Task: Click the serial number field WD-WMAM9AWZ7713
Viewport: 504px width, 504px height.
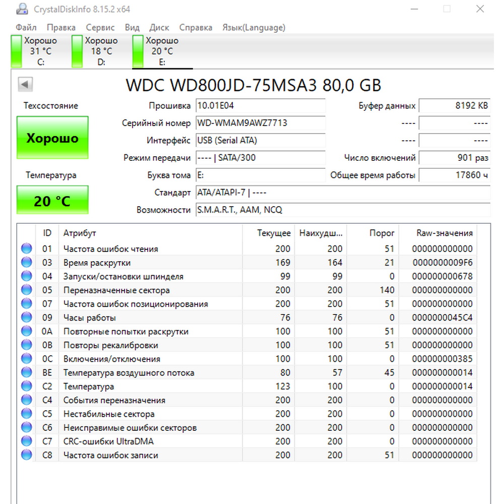Action: (x=261, y=123)
